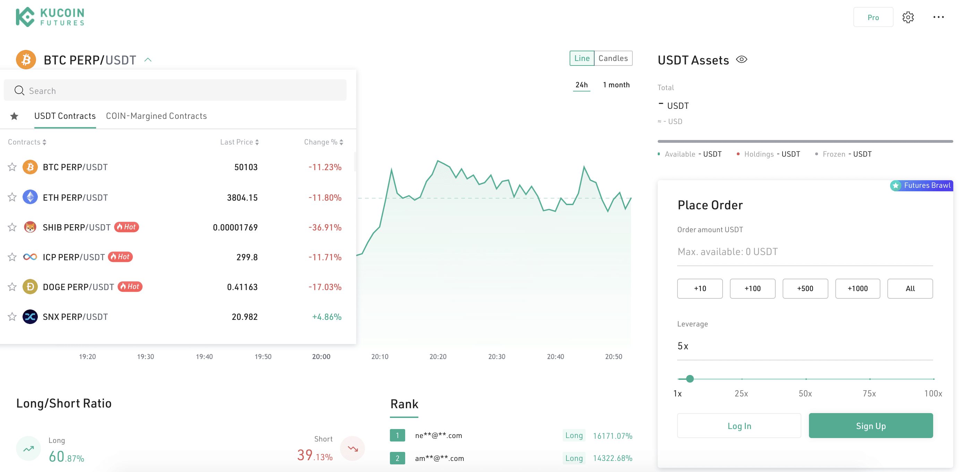Select the 1 month chart range
972x472 pixels.
coord(616,85)
